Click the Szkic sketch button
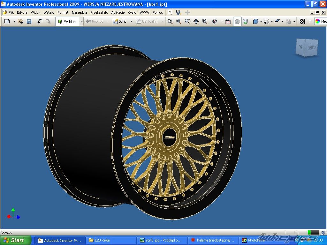327x245 pixels. [120, 21]
